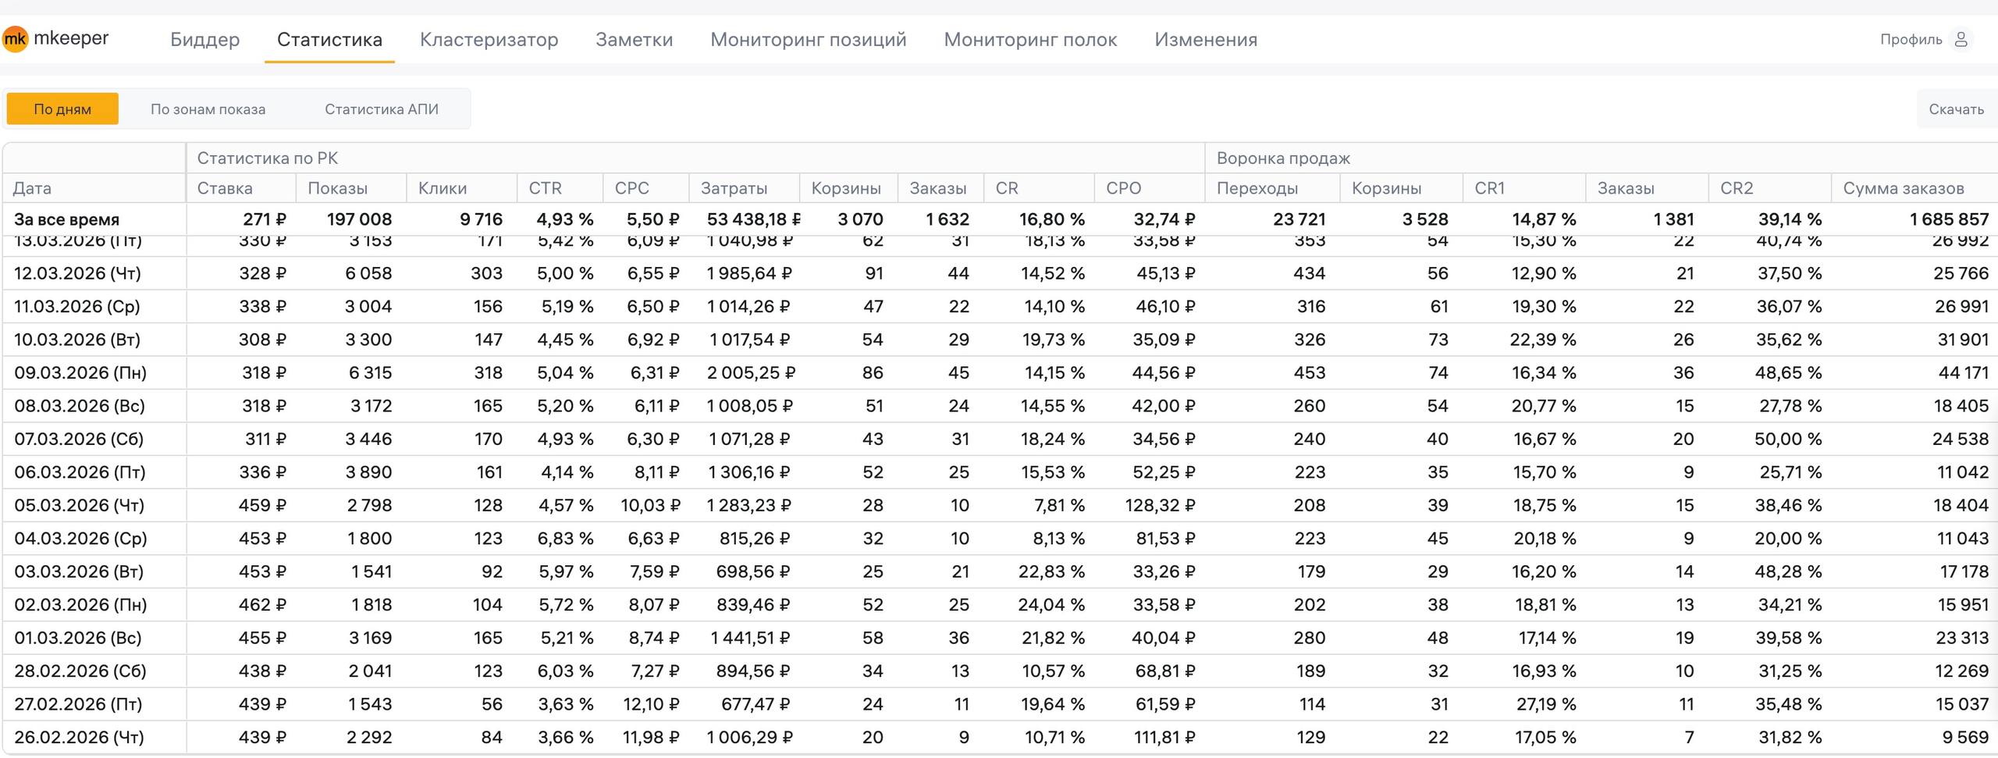
Task: Click the CTR column header
Action: click(545, 188)
